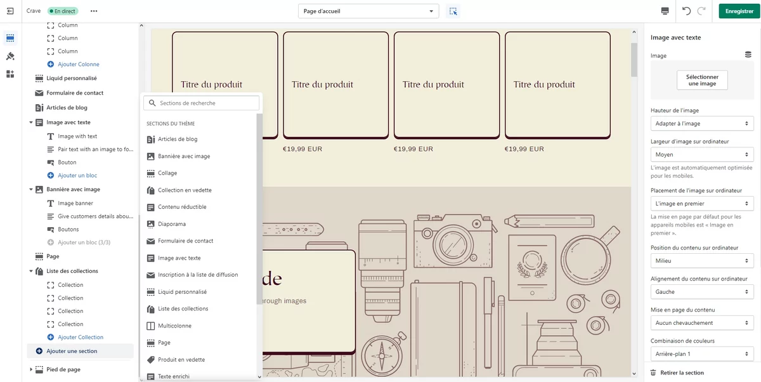Collapse the Liste des collections section
The image size is (761, 382).
pyautogui.click(x=31, y=271)
